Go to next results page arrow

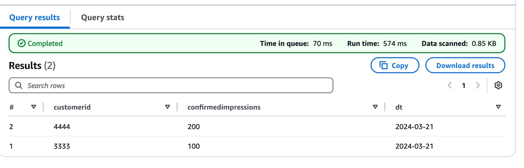pyautogui.click(x=477, y=85)
